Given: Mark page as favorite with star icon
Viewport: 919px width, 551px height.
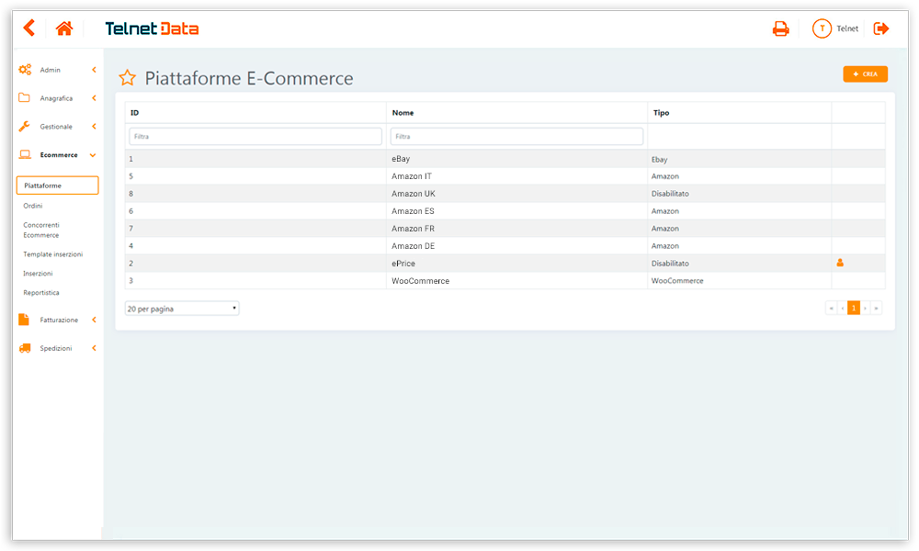Looking at the screenshot, I should [x=127, y=77].
